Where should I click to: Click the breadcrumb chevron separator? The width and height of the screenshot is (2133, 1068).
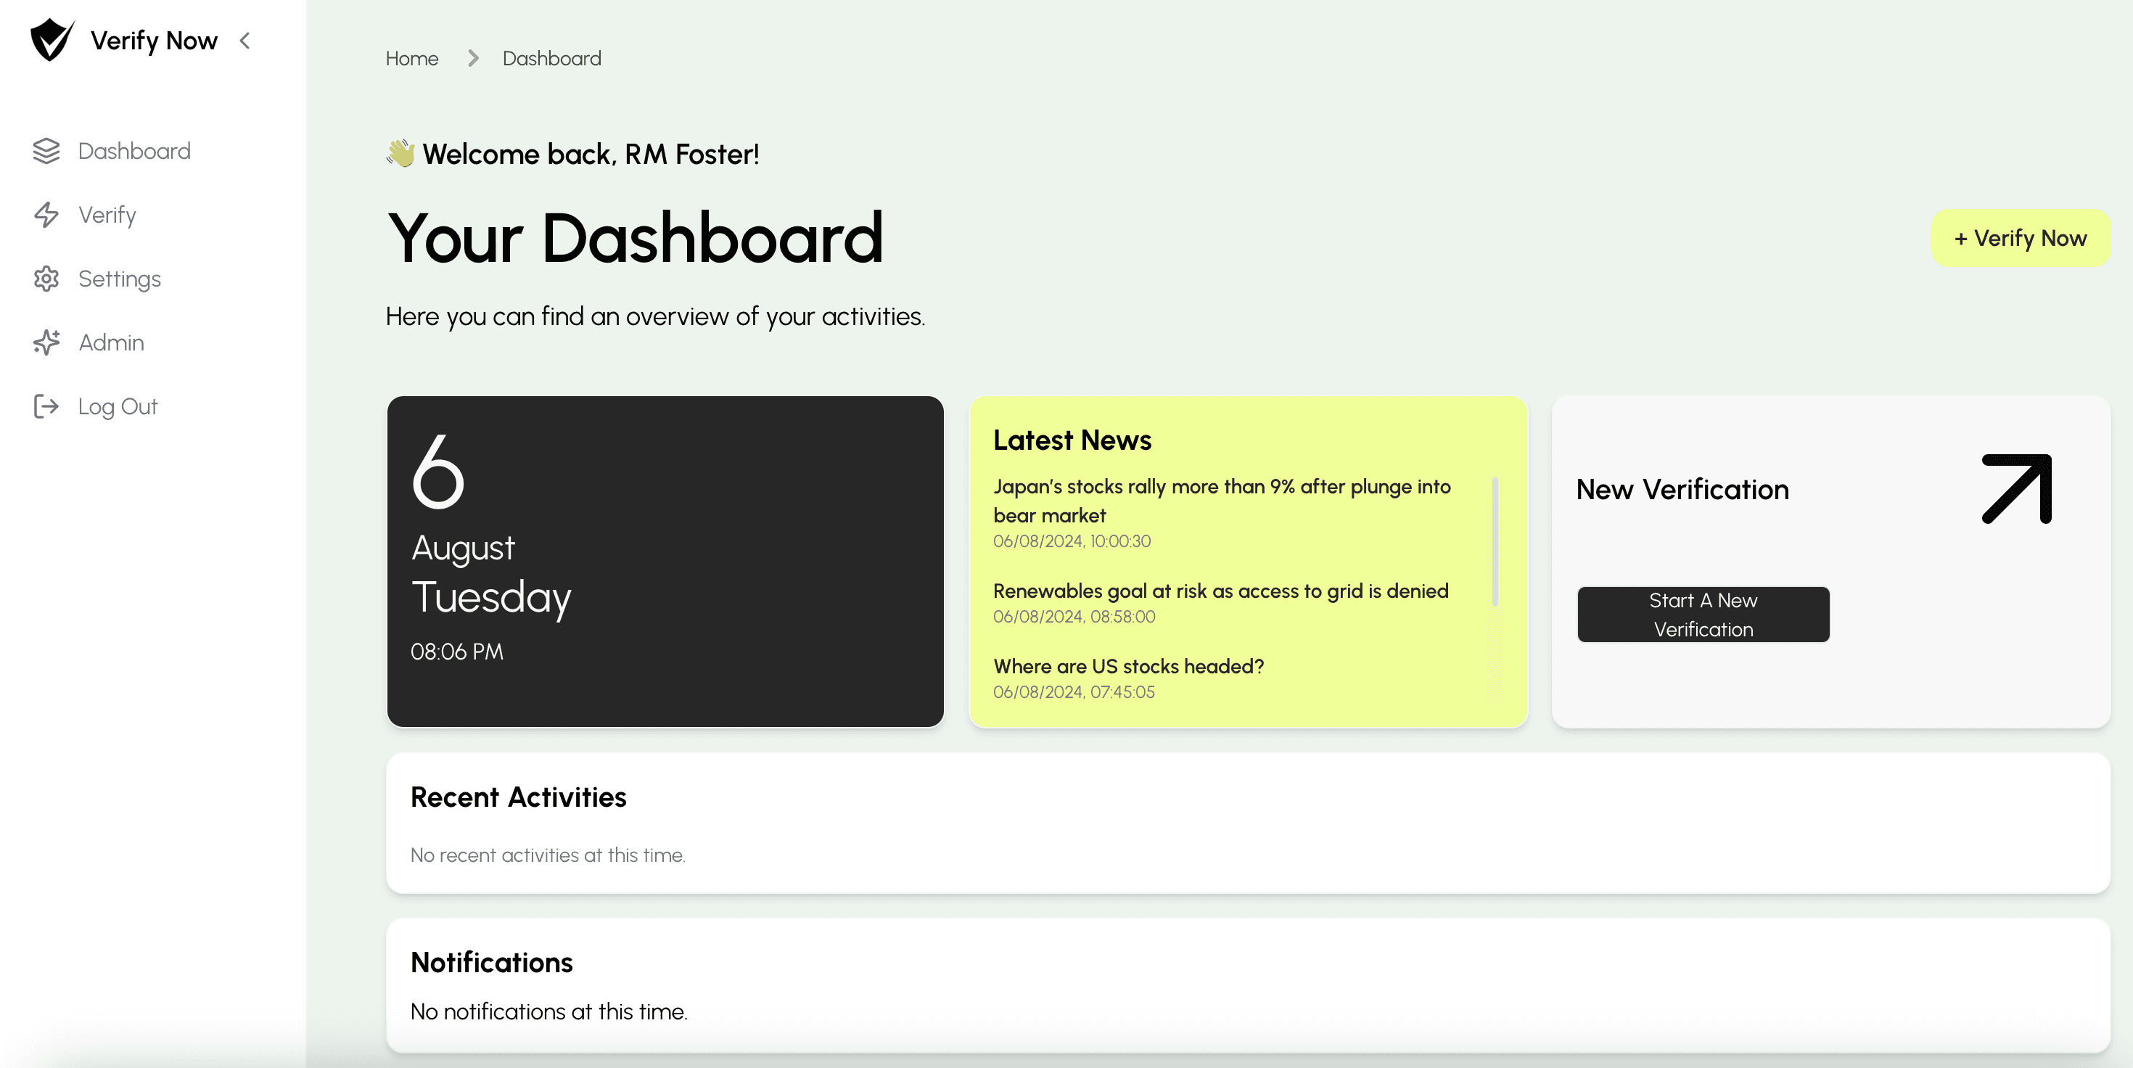point(473,59)
